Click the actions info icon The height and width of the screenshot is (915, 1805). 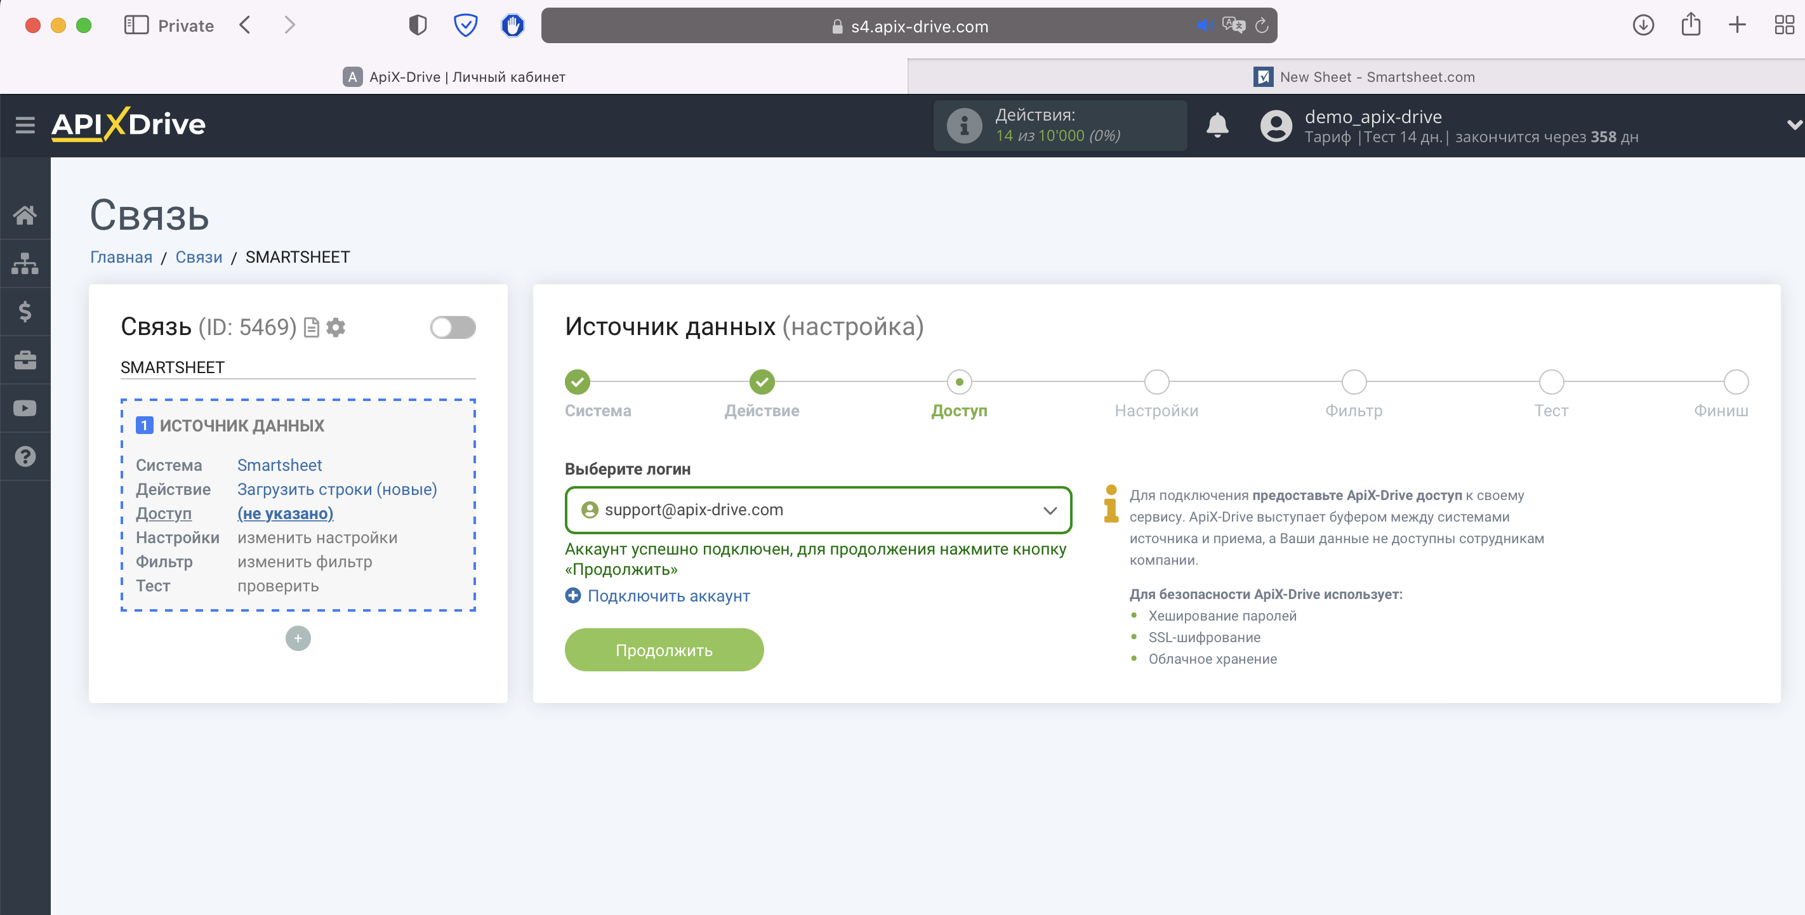point(964,126)
